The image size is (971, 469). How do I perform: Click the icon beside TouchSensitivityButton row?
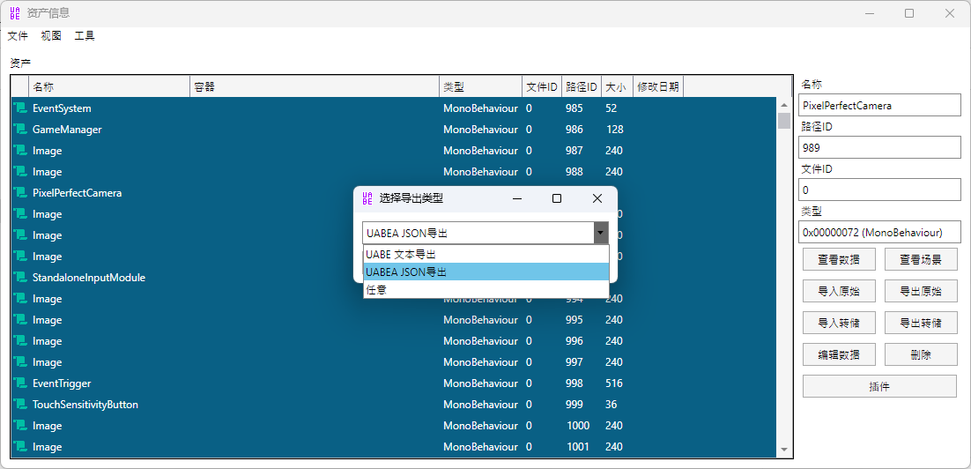19,405
